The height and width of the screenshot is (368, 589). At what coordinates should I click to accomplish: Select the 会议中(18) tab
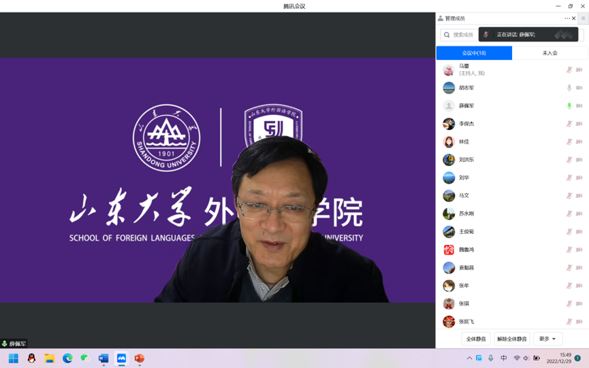(x=474, y=53)
